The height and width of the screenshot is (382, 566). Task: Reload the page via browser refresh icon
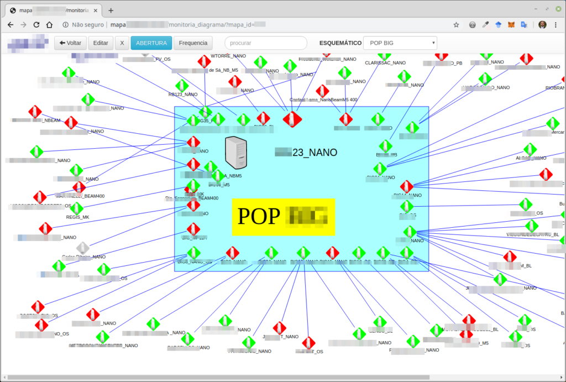[x=36, y=25]
